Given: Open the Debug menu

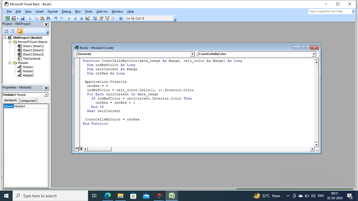Looking at the screenshot, I should 66,12.
